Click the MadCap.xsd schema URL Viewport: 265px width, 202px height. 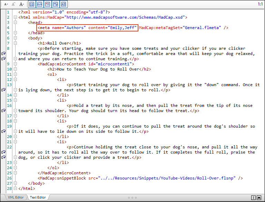125,17
